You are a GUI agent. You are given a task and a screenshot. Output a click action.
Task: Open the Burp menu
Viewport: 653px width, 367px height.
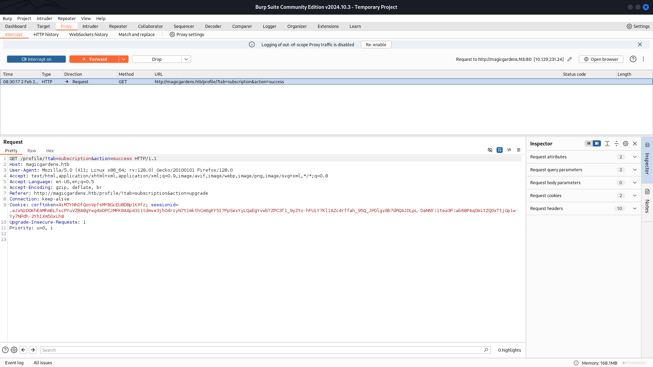(7, 18)
